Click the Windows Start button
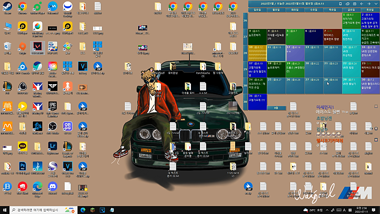 (5, 210)
